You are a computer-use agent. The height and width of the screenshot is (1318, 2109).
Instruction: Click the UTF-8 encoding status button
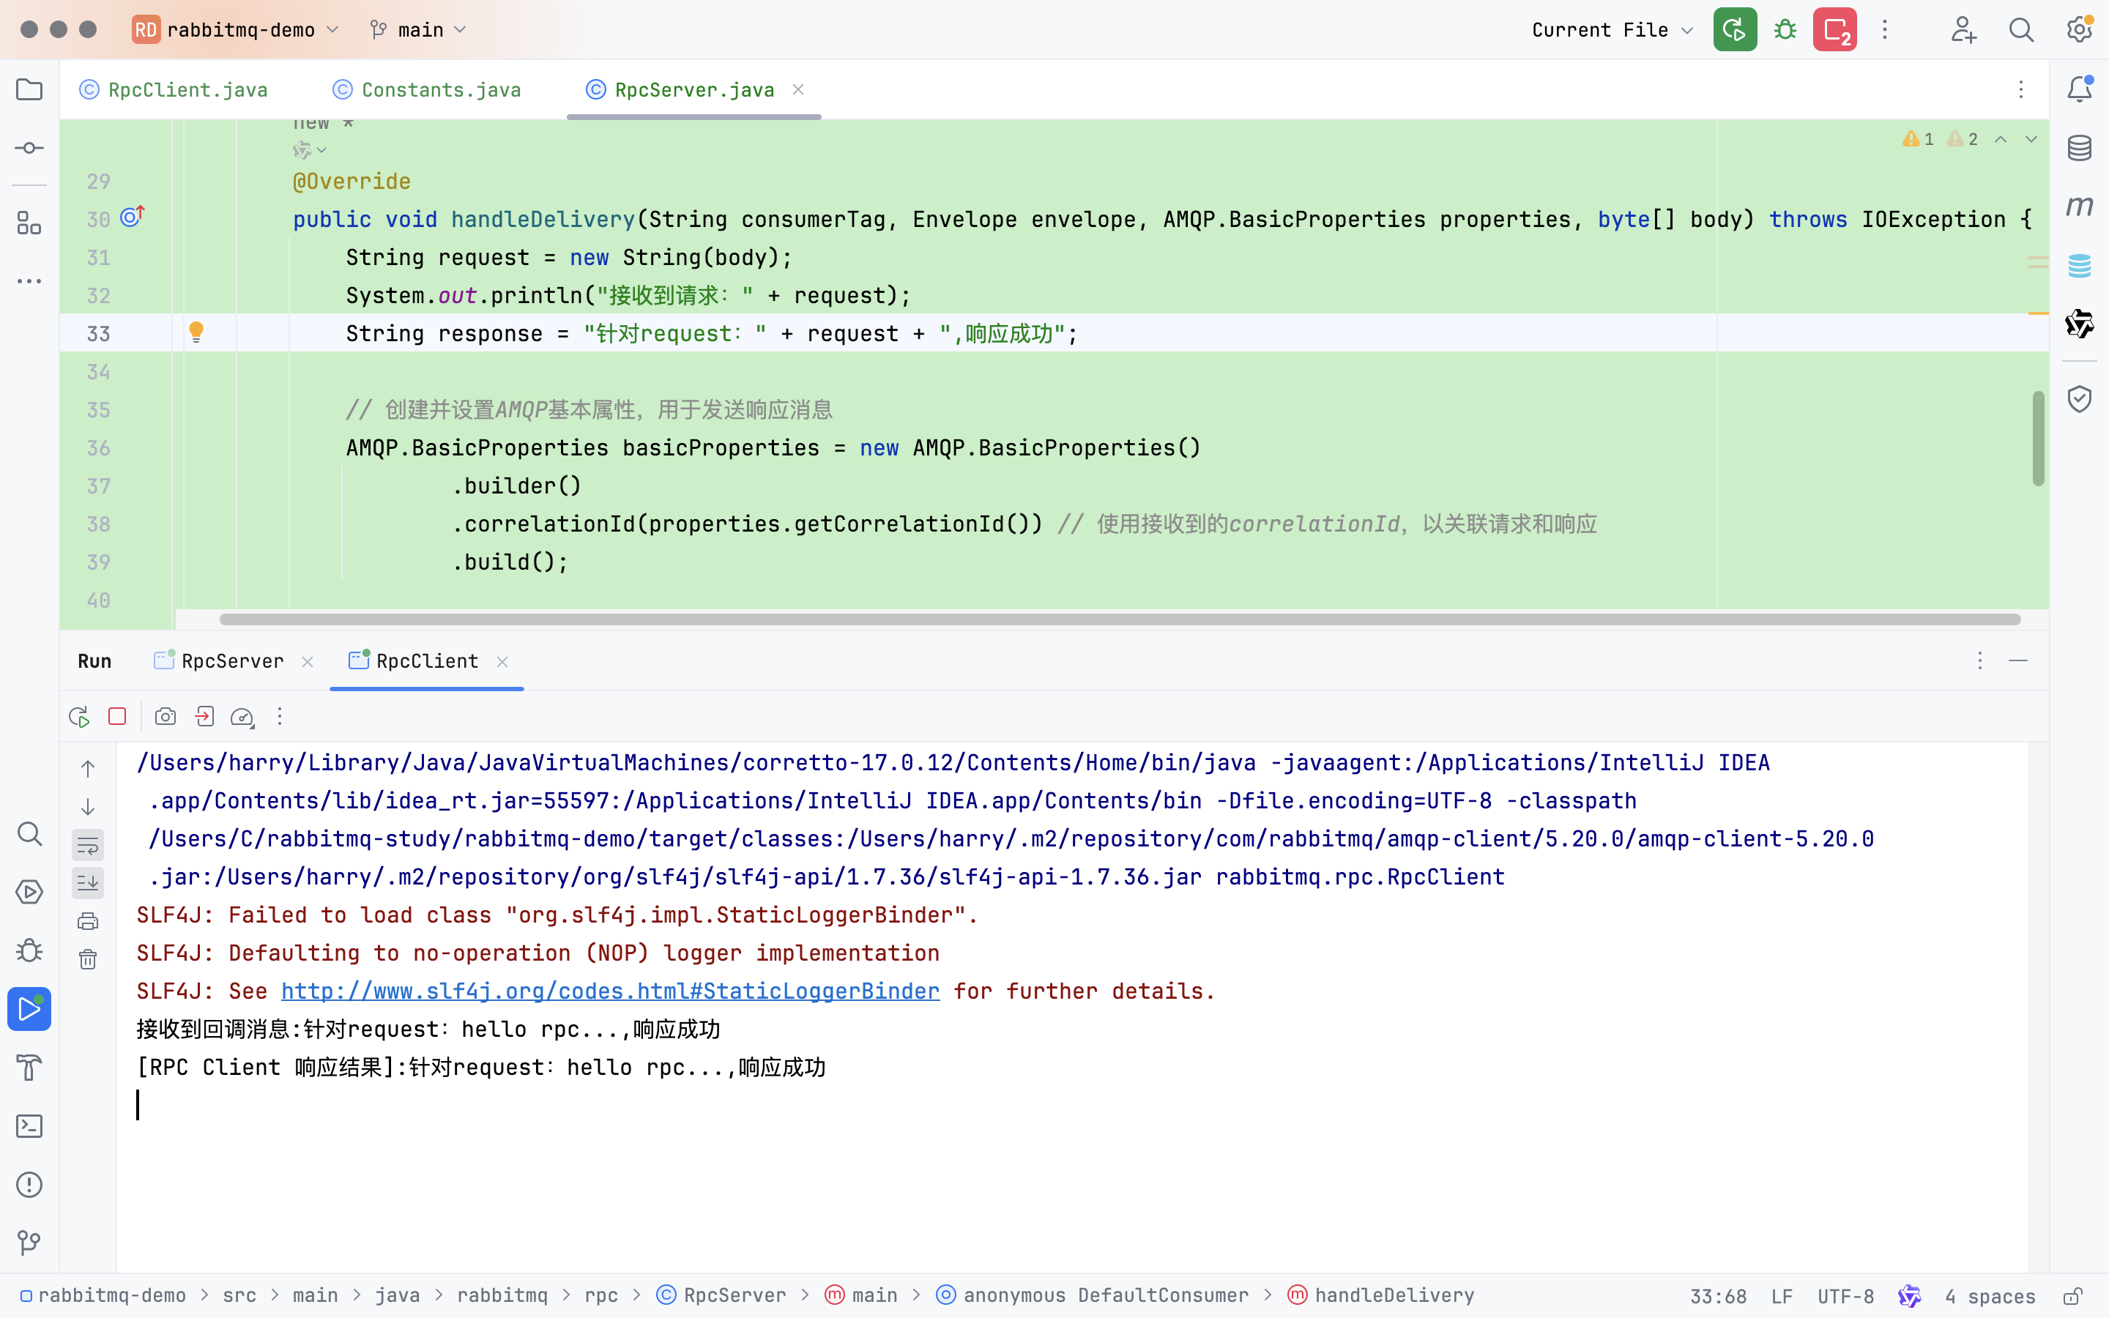pyautogui.click(x=1845, y=1296)
